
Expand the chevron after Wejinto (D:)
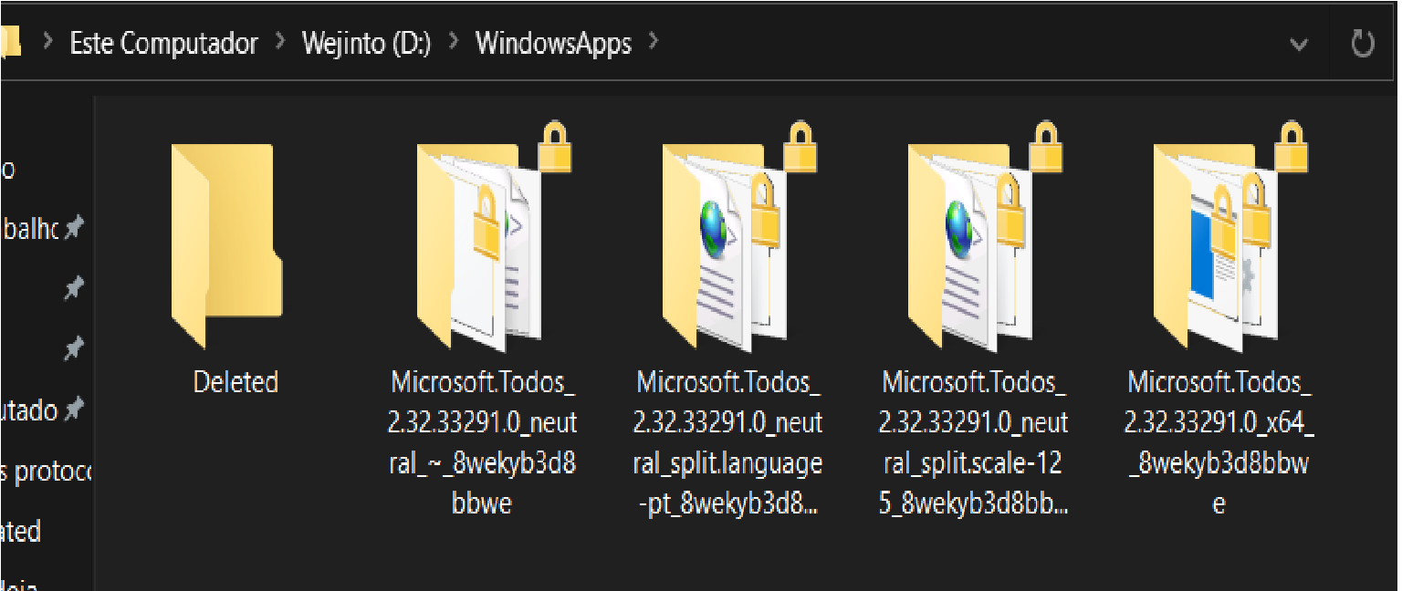tap(455, 43)
